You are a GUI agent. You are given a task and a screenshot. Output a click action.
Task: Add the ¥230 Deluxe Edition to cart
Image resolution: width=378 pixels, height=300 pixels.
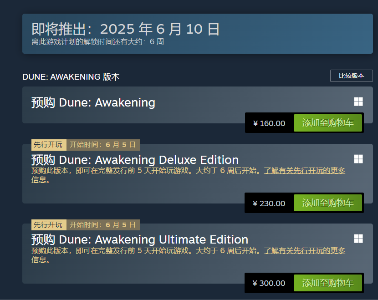point(327,203)
